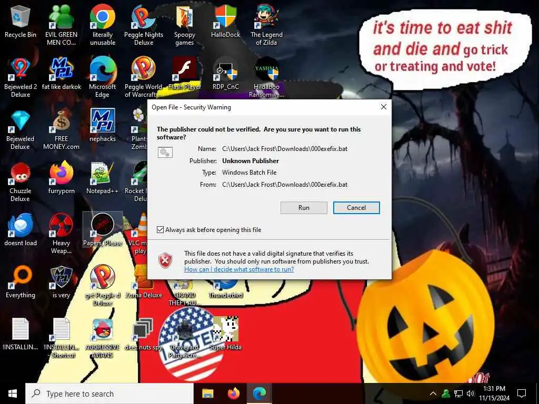Select Heavy Weapon shortcut icon
Viewport: 539px width, 404px height.
click(x=61, y=233)
